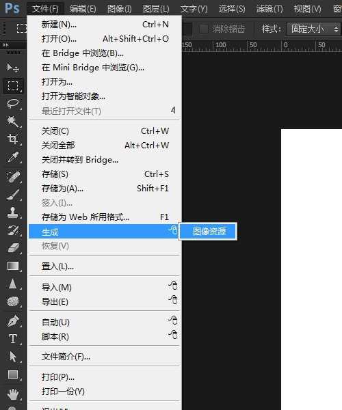The image size is (342, 410).
Task: Choose 置入(L)... menu entry
Action: pyautogui.click(x=104, y=266)
